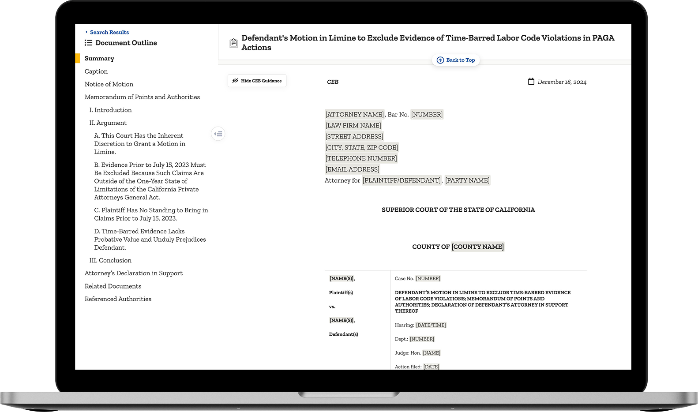Jump to the Caption section
Screen dimensions: 698x412
96,71
